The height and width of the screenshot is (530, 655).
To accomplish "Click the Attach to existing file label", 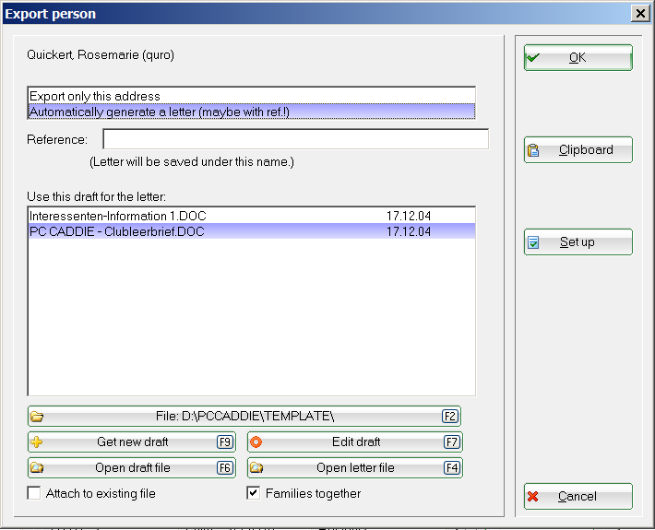I will (x=101, y=494).
